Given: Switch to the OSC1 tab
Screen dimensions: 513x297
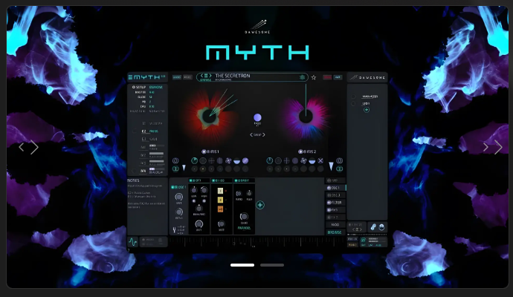Looking at the screenshot, I should click(335, 188).
